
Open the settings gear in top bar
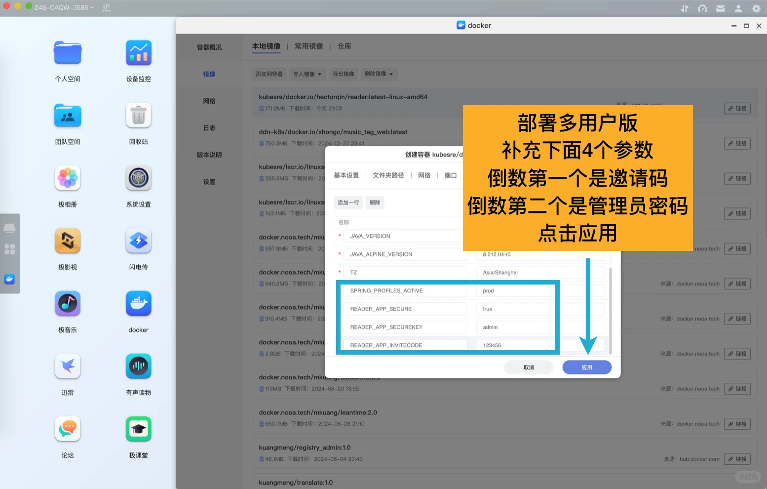756,8
